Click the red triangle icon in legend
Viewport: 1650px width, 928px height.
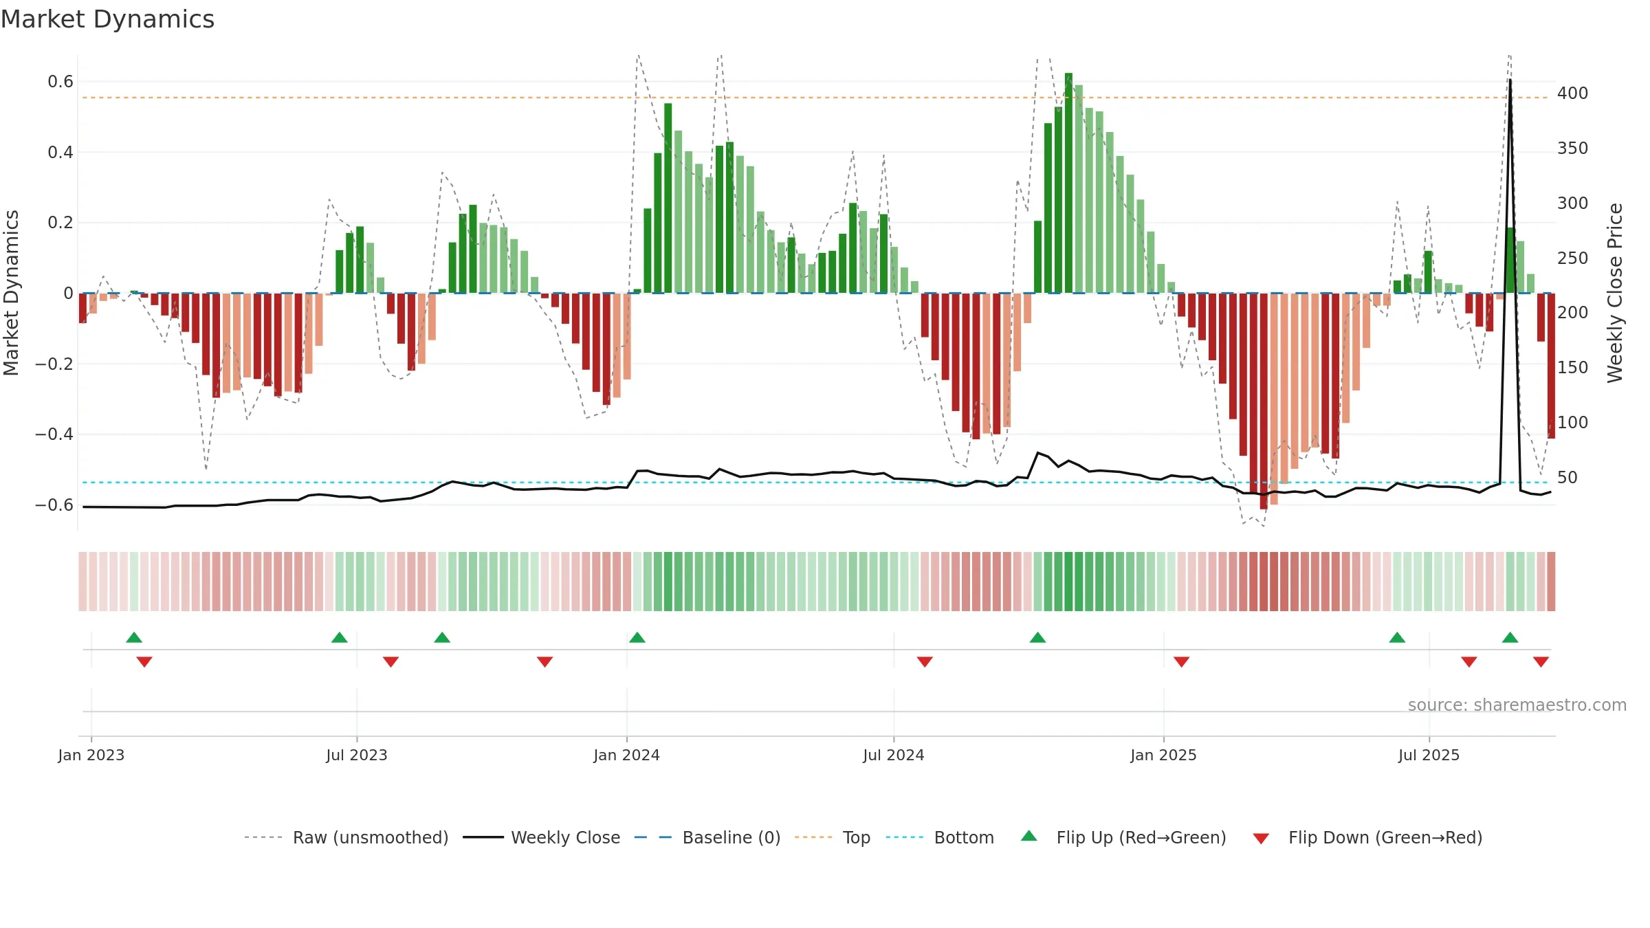1261,839
